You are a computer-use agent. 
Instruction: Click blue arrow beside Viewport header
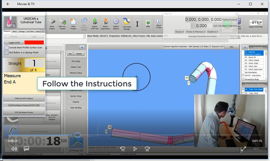pyautogui.click(x=245, y=47)
